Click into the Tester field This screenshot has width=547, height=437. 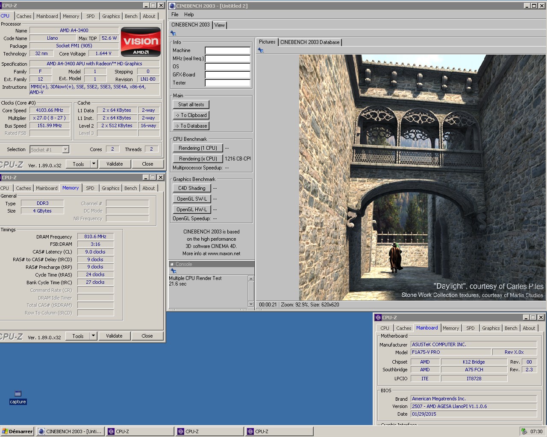click(227, 83)
